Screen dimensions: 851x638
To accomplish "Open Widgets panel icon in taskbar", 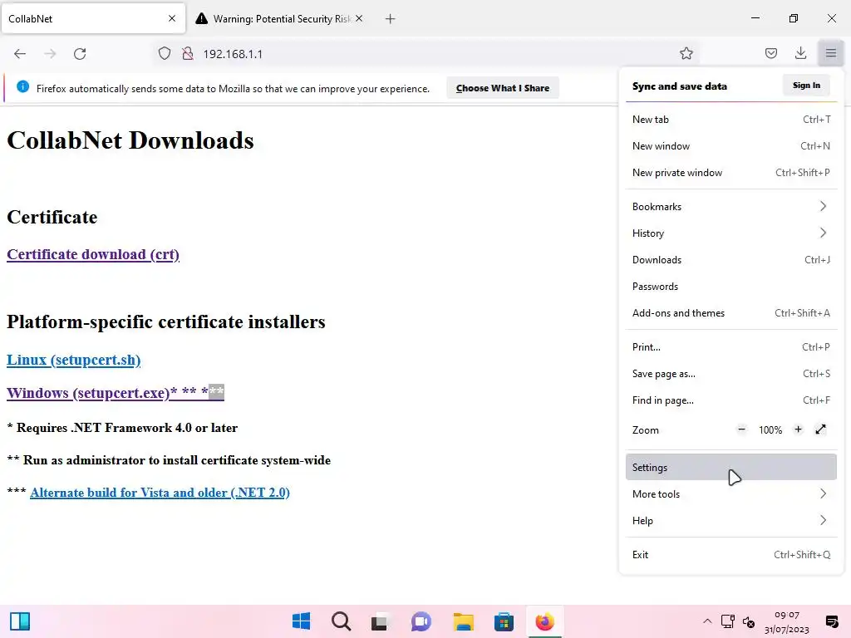I will (x=20, y=621).
